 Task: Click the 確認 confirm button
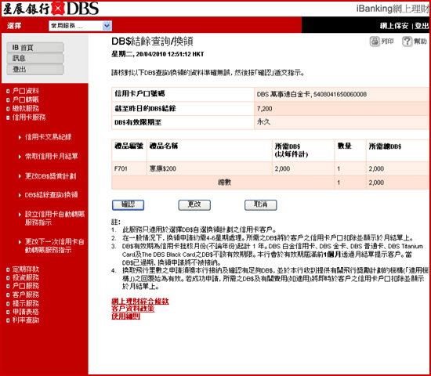pyautogui.click(x=128, y=204)
